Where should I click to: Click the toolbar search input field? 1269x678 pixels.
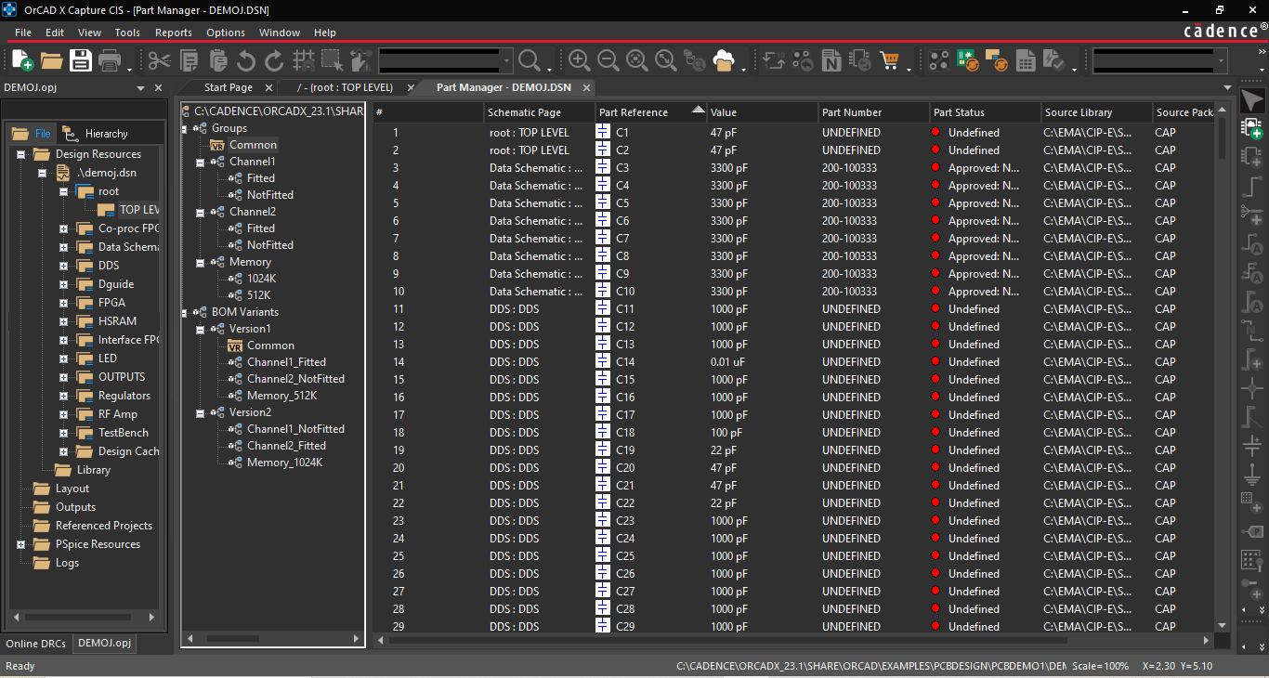pyautogui.click(x=444, y=61)
